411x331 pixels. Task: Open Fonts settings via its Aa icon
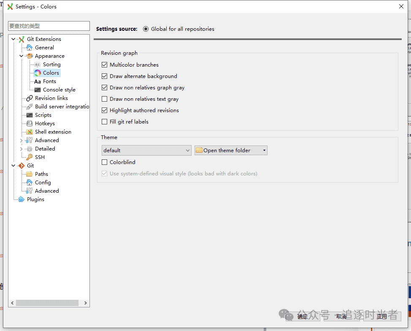(x=37, y=81)
